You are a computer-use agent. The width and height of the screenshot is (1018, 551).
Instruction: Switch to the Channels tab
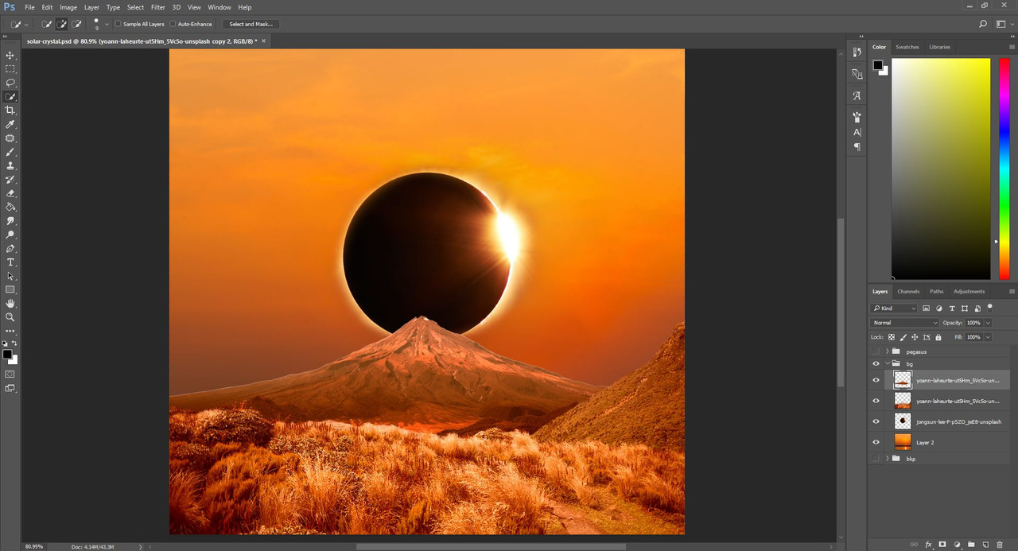(908, 292)
